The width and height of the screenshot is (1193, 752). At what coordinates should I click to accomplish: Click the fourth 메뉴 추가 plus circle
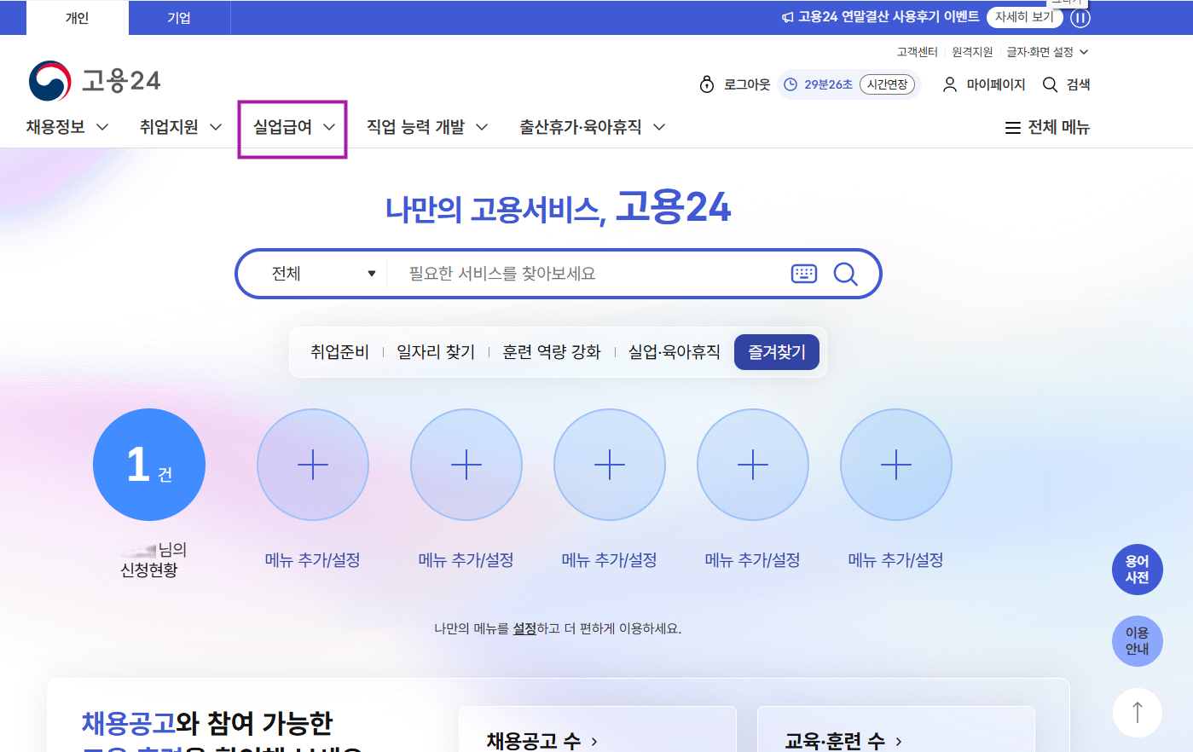[753, 465]
